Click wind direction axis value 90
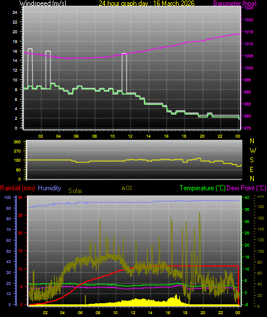This screenshot has width=267, height=317. [18, 170]
